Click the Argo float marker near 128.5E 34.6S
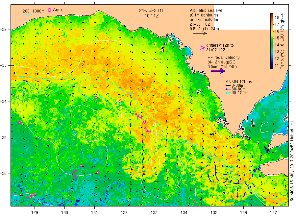The height and width of the screenshot is (217, 296). pyautogui.click(x=19, y=123)
